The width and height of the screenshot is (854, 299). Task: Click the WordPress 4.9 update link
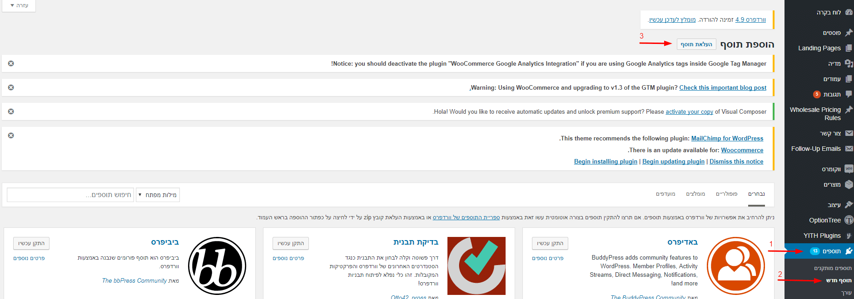coord(750,19)
